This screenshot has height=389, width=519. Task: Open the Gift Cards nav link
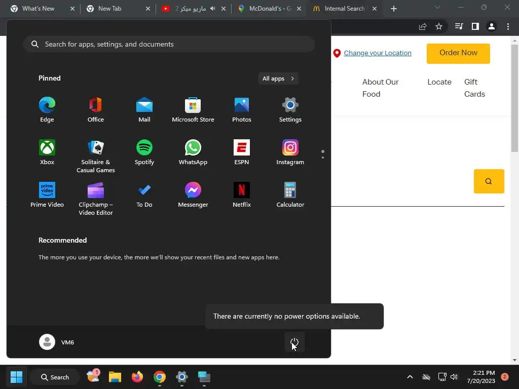474,88
